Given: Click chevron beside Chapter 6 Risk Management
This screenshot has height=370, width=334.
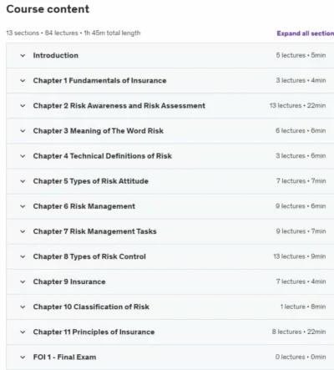Looking at the screenshot, I should (x=23, y=206).
